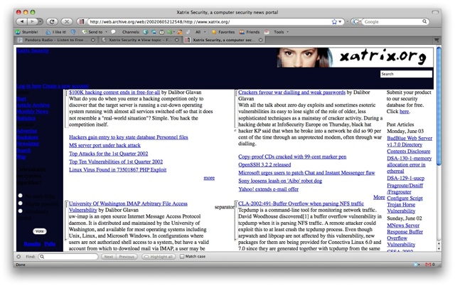The width and height of the screenshot is (455, 286).
Task: Select the 'Xatrix Security, a computer sec...' tab
Action: click(x=224, y=40)
